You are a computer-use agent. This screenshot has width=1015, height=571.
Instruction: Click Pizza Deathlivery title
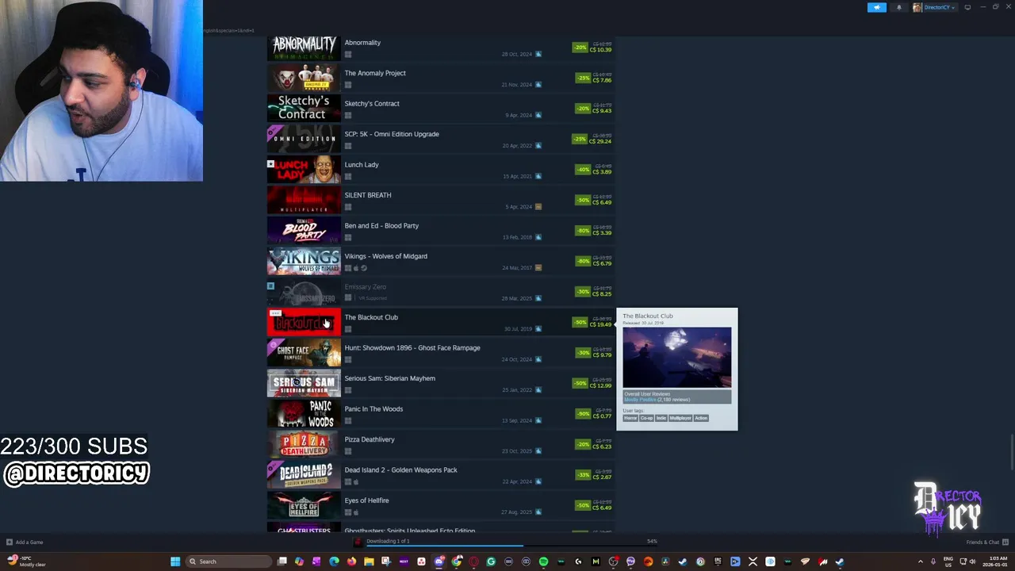(x=370, y=439)
